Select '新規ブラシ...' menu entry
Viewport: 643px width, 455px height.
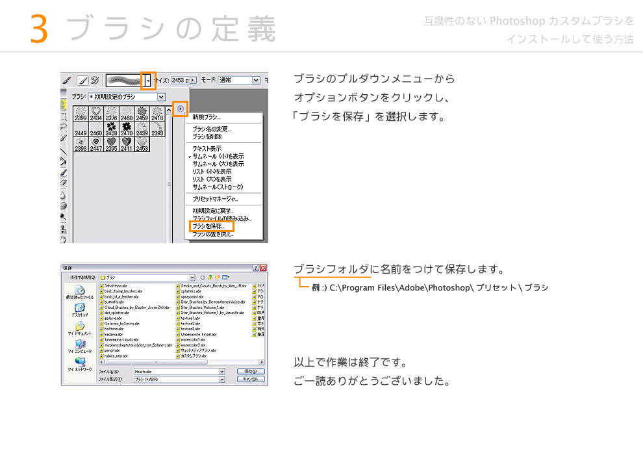pos(207,117)
